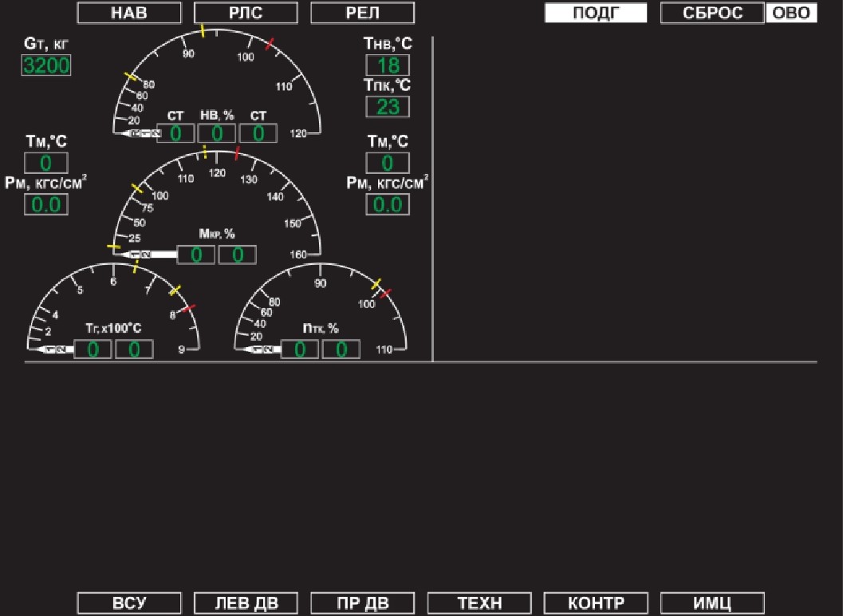Image resolution: width=843 pixels, height=616 pixels.
Task: Click the Тнв temperature value 18
Action: click(388, 65)
